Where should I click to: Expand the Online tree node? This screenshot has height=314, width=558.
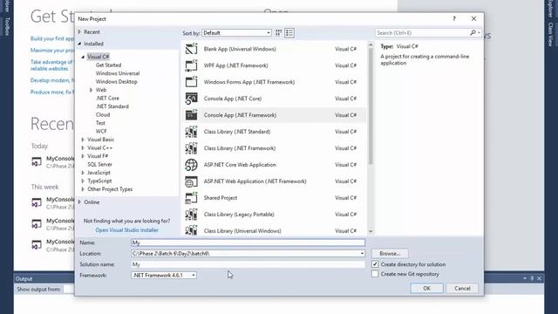[x=79, y=202]
